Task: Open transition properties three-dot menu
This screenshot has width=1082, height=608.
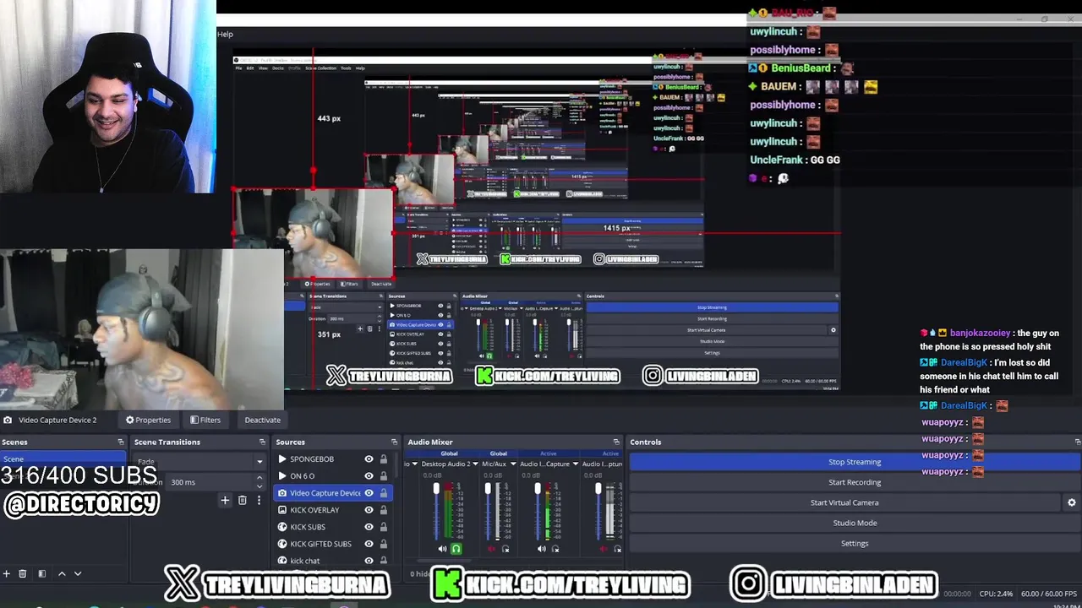Action: 259,500
